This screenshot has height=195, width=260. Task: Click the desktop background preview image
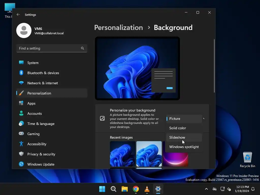click(137, 68)
